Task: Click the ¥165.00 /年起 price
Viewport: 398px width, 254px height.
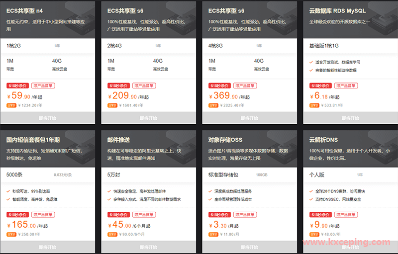Action: point(27,225)
